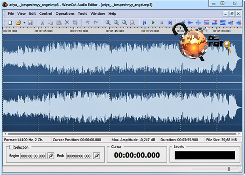Play the audio track
Viewport: 245px width, 175px height.
point(153,23)
